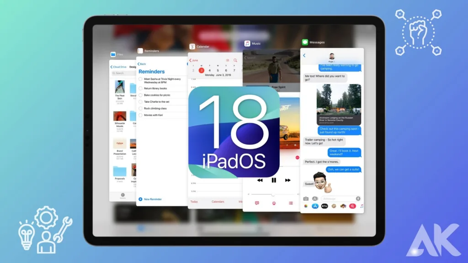Open the Proposals folder in Files

pyautogui.click(x=120, y=174)
